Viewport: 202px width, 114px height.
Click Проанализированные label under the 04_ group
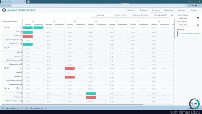pyautogui.click(x=13, y=101)
